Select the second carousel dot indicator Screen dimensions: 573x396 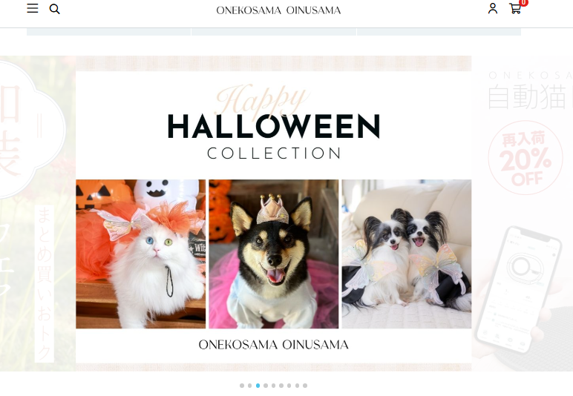[x=250, y=386]
